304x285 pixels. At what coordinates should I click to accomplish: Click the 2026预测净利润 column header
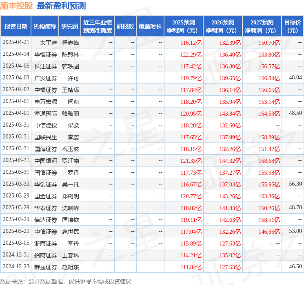click(223, 26)
